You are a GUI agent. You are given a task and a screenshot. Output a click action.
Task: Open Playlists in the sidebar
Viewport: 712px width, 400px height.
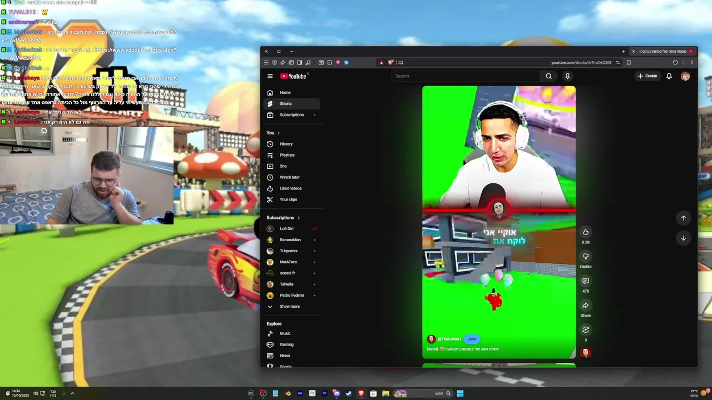tap(292, 155)
